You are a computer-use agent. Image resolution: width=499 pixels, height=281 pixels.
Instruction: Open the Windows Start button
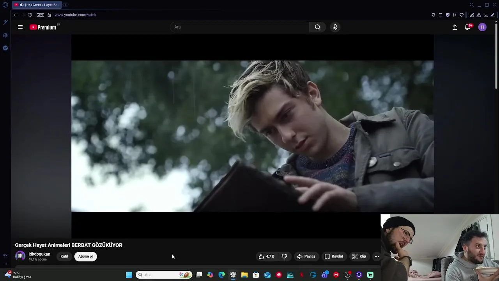(x=129, y=275)
